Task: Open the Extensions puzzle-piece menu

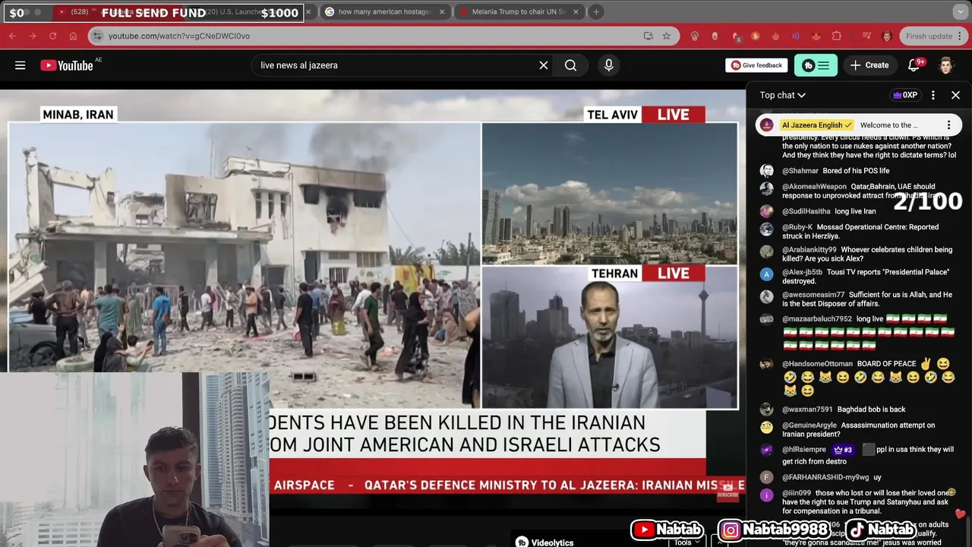Action: [x=837, y=36]
